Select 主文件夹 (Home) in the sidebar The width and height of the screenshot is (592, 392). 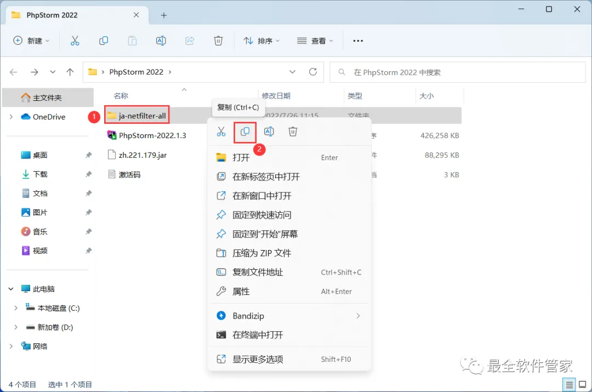pos(48,98)
